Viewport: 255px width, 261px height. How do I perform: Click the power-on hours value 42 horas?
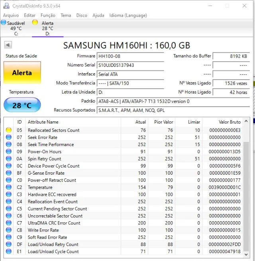tap(231, 92)
